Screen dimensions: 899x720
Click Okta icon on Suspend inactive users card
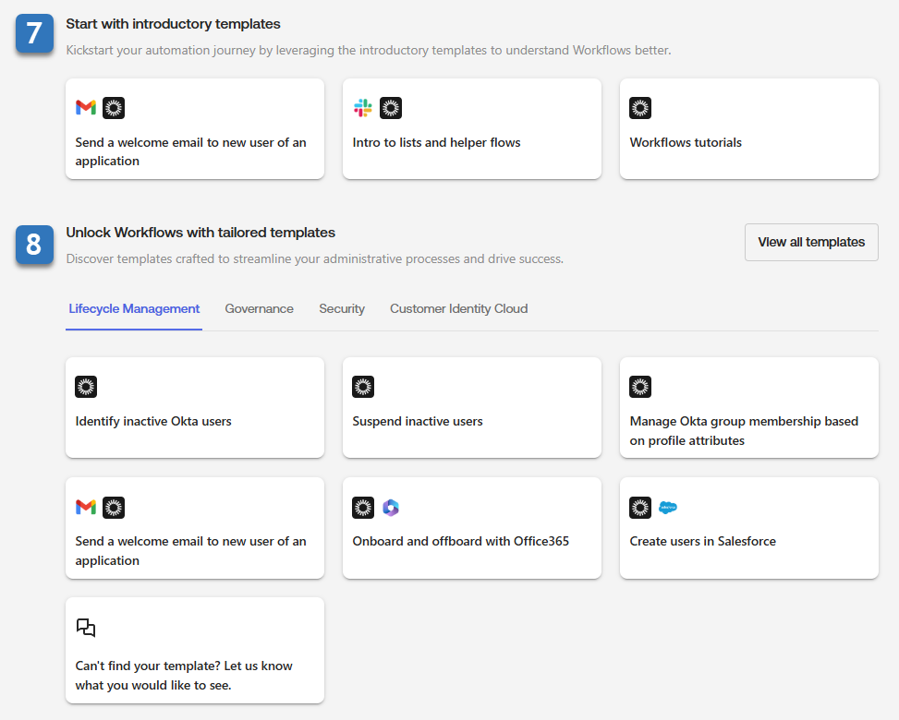[x=363, y=387]
